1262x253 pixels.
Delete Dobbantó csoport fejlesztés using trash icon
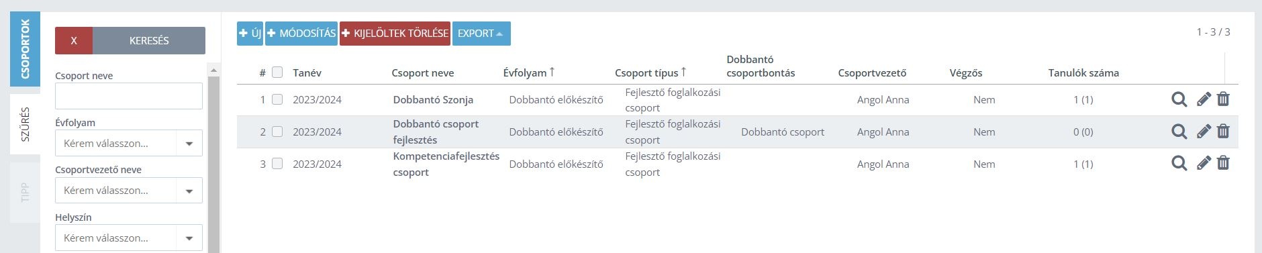pos(1223,132)
